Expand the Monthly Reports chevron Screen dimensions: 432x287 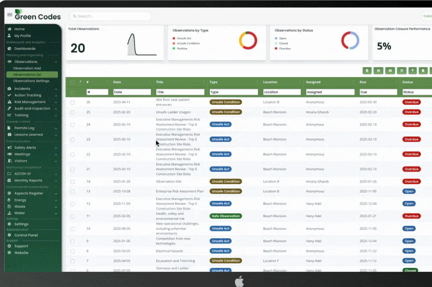56,180
